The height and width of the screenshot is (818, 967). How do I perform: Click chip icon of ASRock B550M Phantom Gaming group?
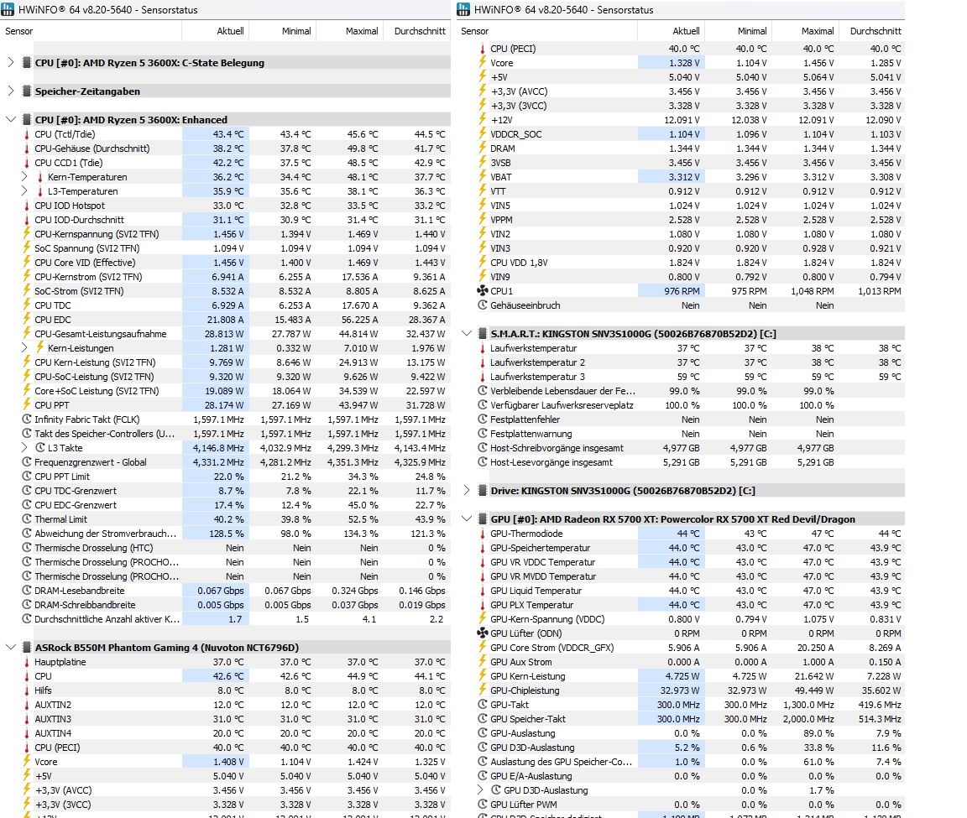(27, 647)
